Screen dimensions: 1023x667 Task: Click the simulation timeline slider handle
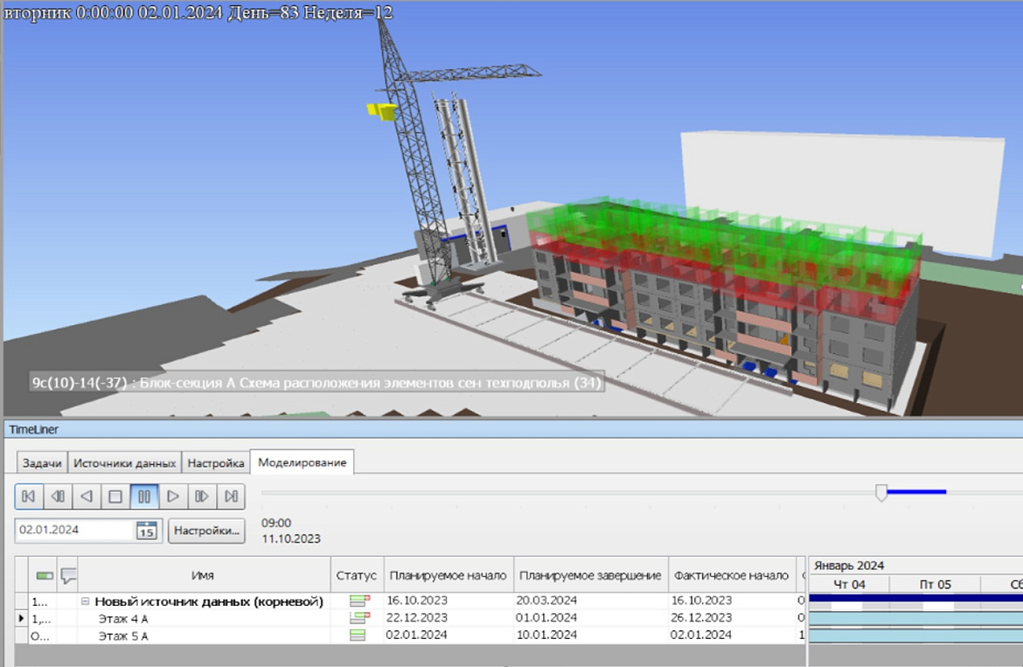881,493
